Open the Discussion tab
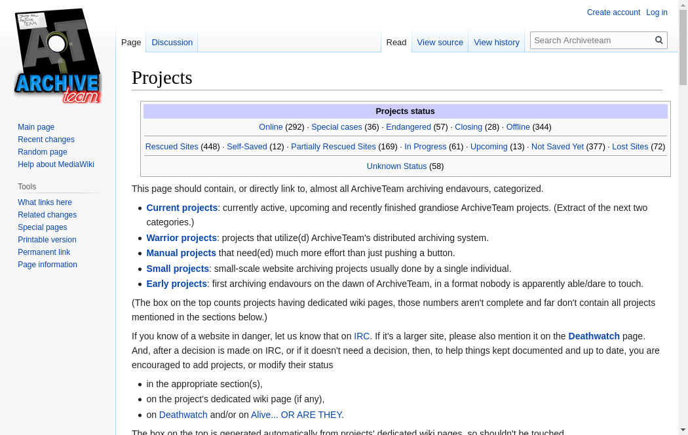Viewport: 688px width, 435px height. [x=172, y=42]
